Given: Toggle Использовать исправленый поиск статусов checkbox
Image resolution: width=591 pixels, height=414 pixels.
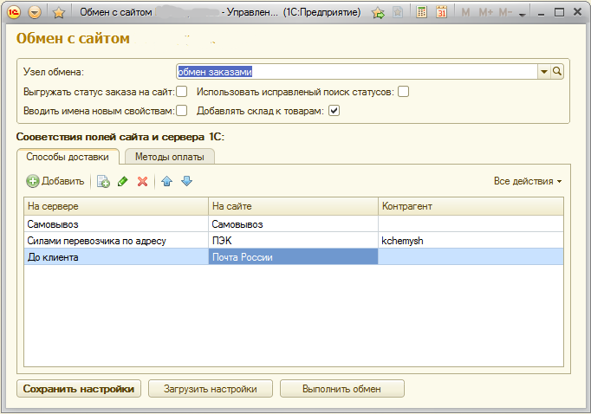Looking at the screenshot, I should pos(403,92).
